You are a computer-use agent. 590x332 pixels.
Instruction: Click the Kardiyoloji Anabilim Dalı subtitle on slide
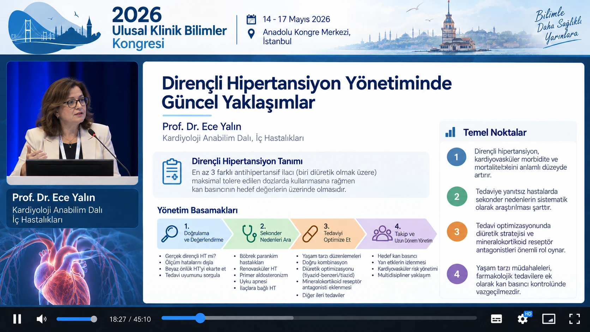tap(233, 138)
